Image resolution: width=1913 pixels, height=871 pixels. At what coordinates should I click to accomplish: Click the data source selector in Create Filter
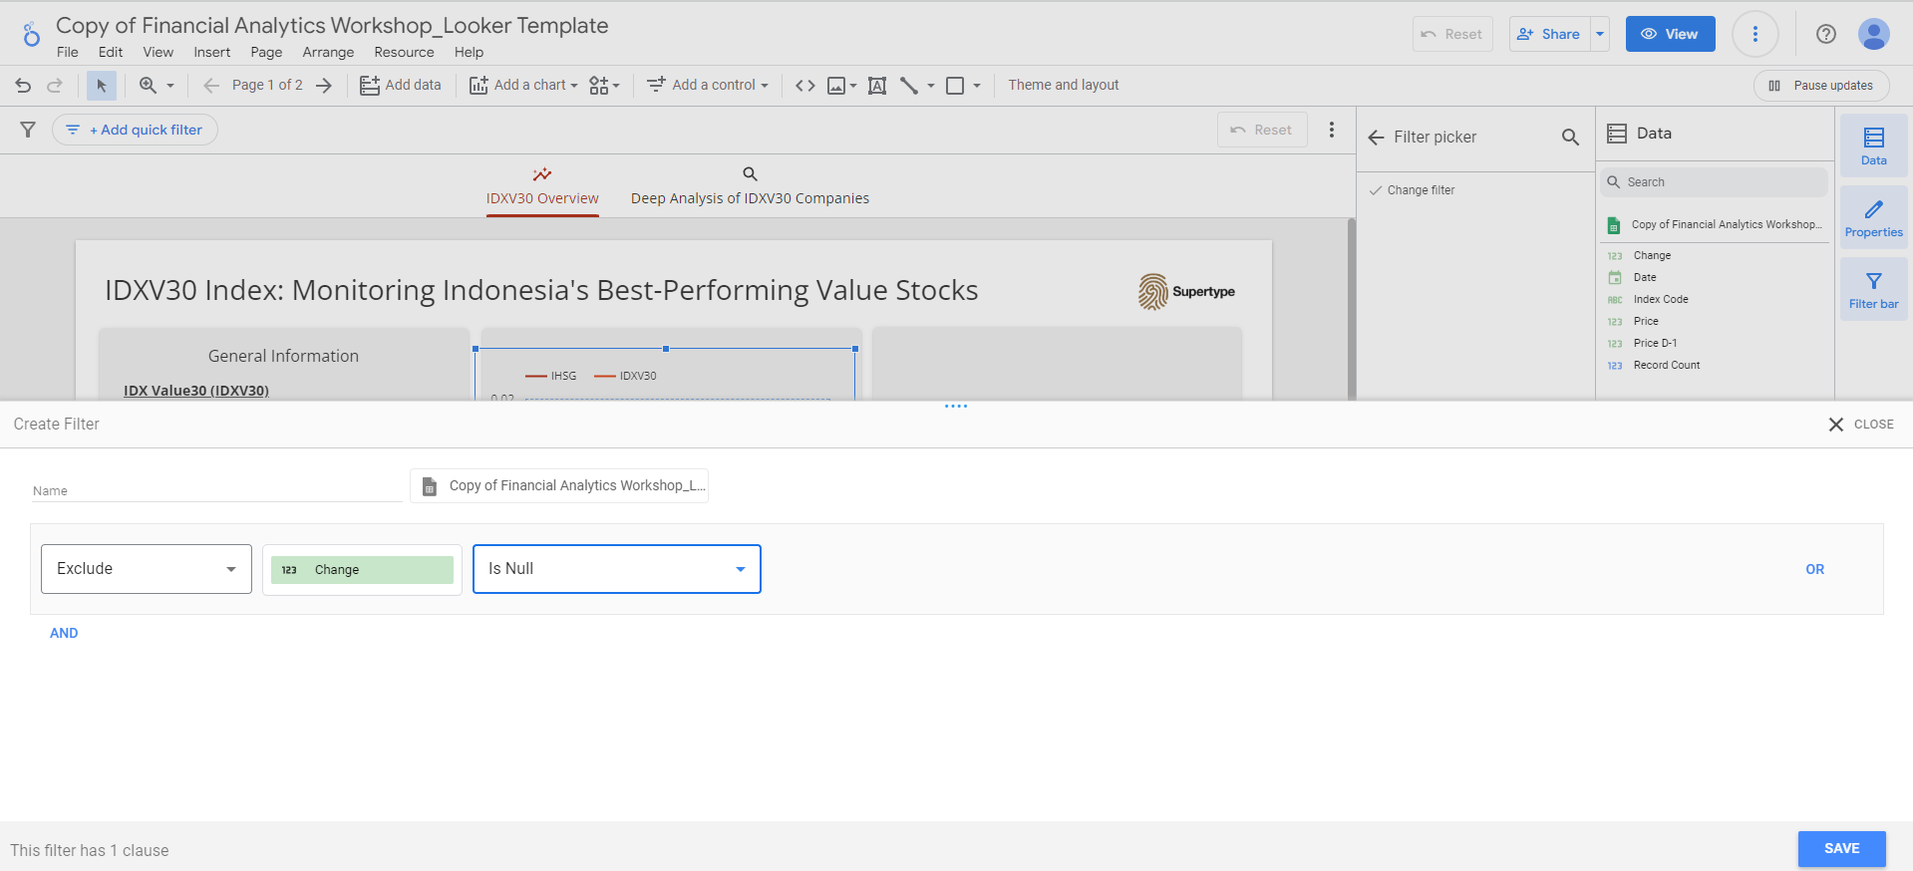559,486
